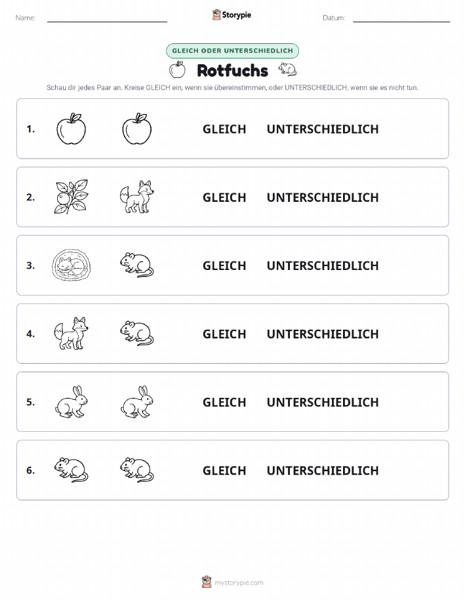
Task: Click the sleeping fox den in row 3
Action: pyautogui.click(x=71, y=265)
